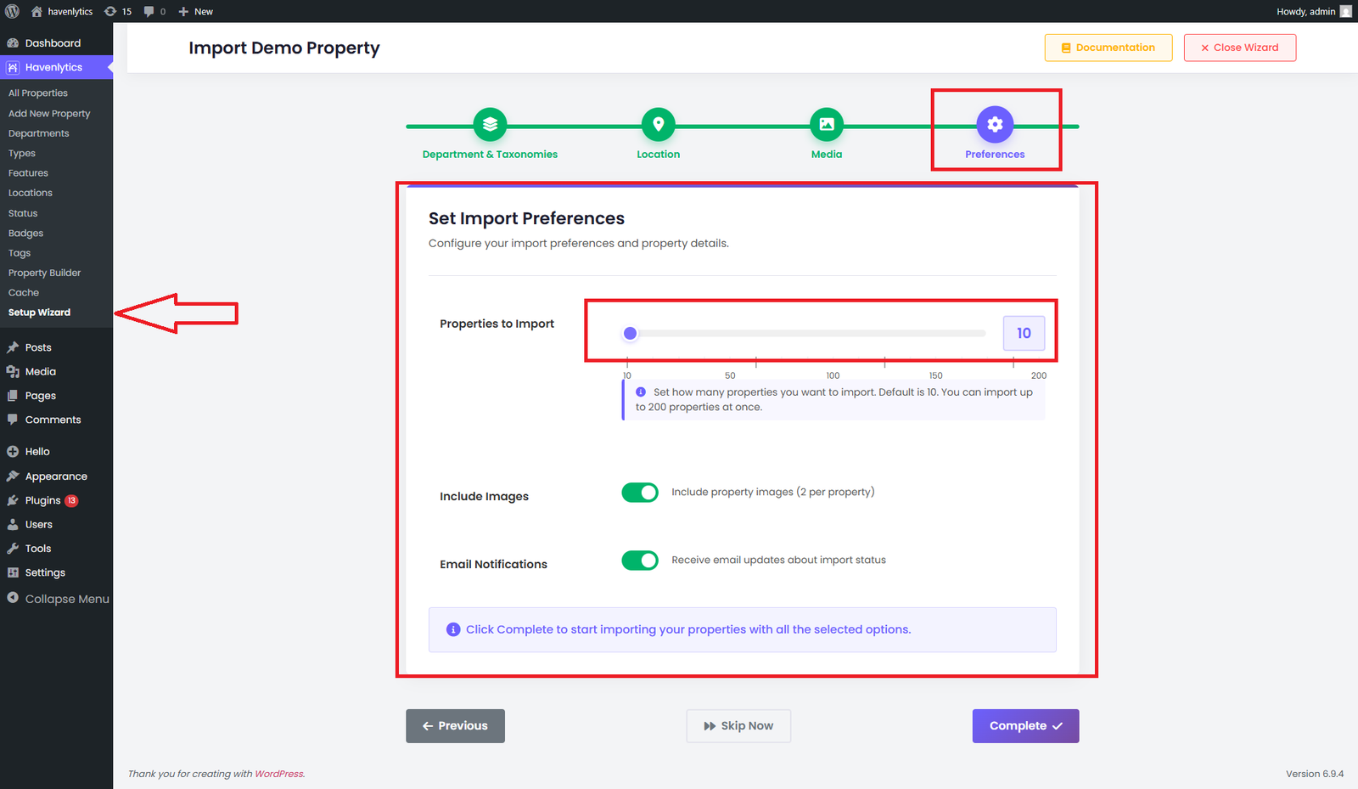
Task: Collapse the admin sidebar menu
Action: [x=57, y=599]
